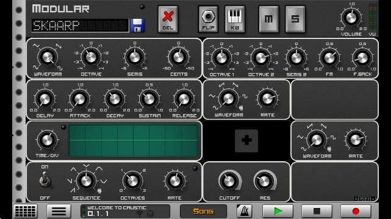
Task: Click the SEMIS knob
Action: pyautogui.click(x=134, y=57)
